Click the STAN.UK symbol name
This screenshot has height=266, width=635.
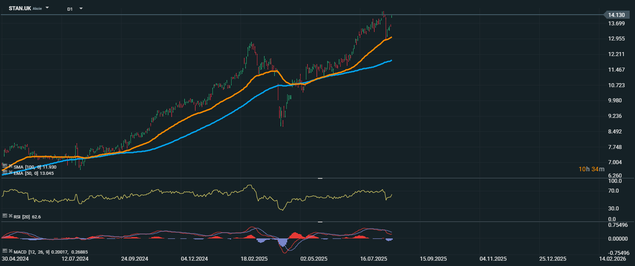tap(20, 8)
